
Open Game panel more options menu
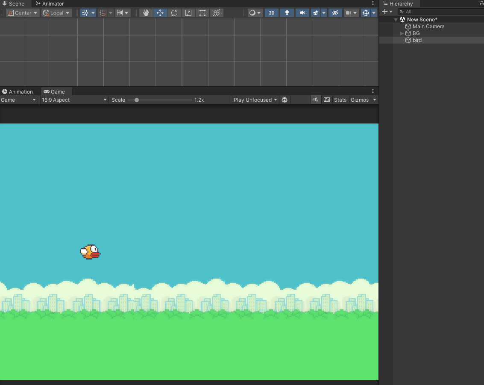pos(373,91)
